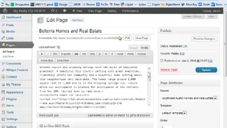Open the Plugins section

tap(11, 99)
